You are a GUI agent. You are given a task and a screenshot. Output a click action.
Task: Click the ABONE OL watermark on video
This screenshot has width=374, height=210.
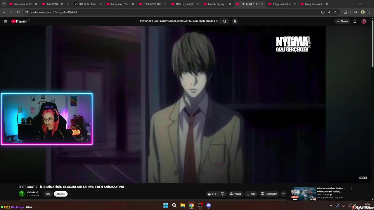[x=363, y=178]
